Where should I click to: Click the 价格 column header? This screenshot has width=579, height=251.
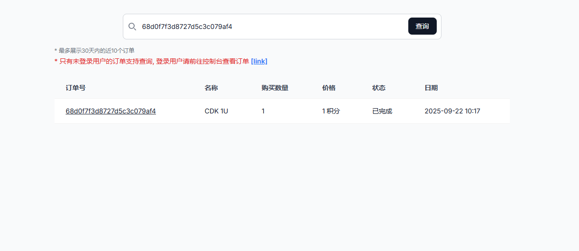pyautogui.click(x=329, y=88)
